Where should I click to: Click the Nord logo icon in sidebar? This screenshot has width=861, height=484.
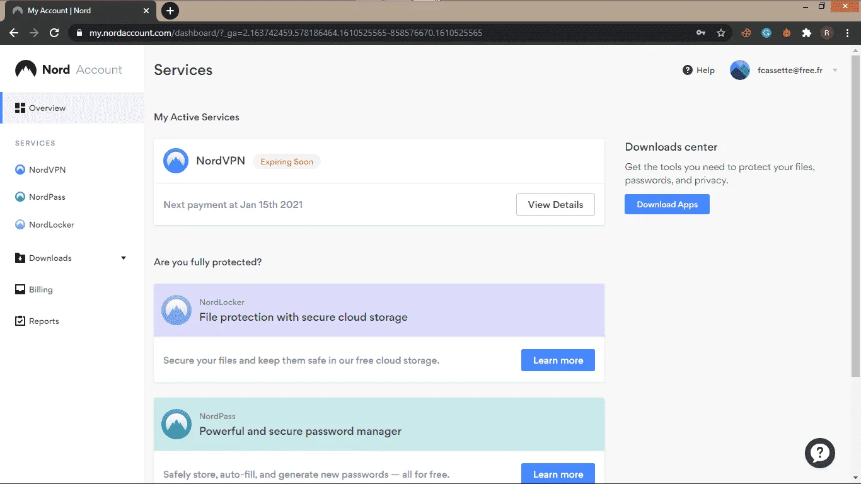[26, 69]
